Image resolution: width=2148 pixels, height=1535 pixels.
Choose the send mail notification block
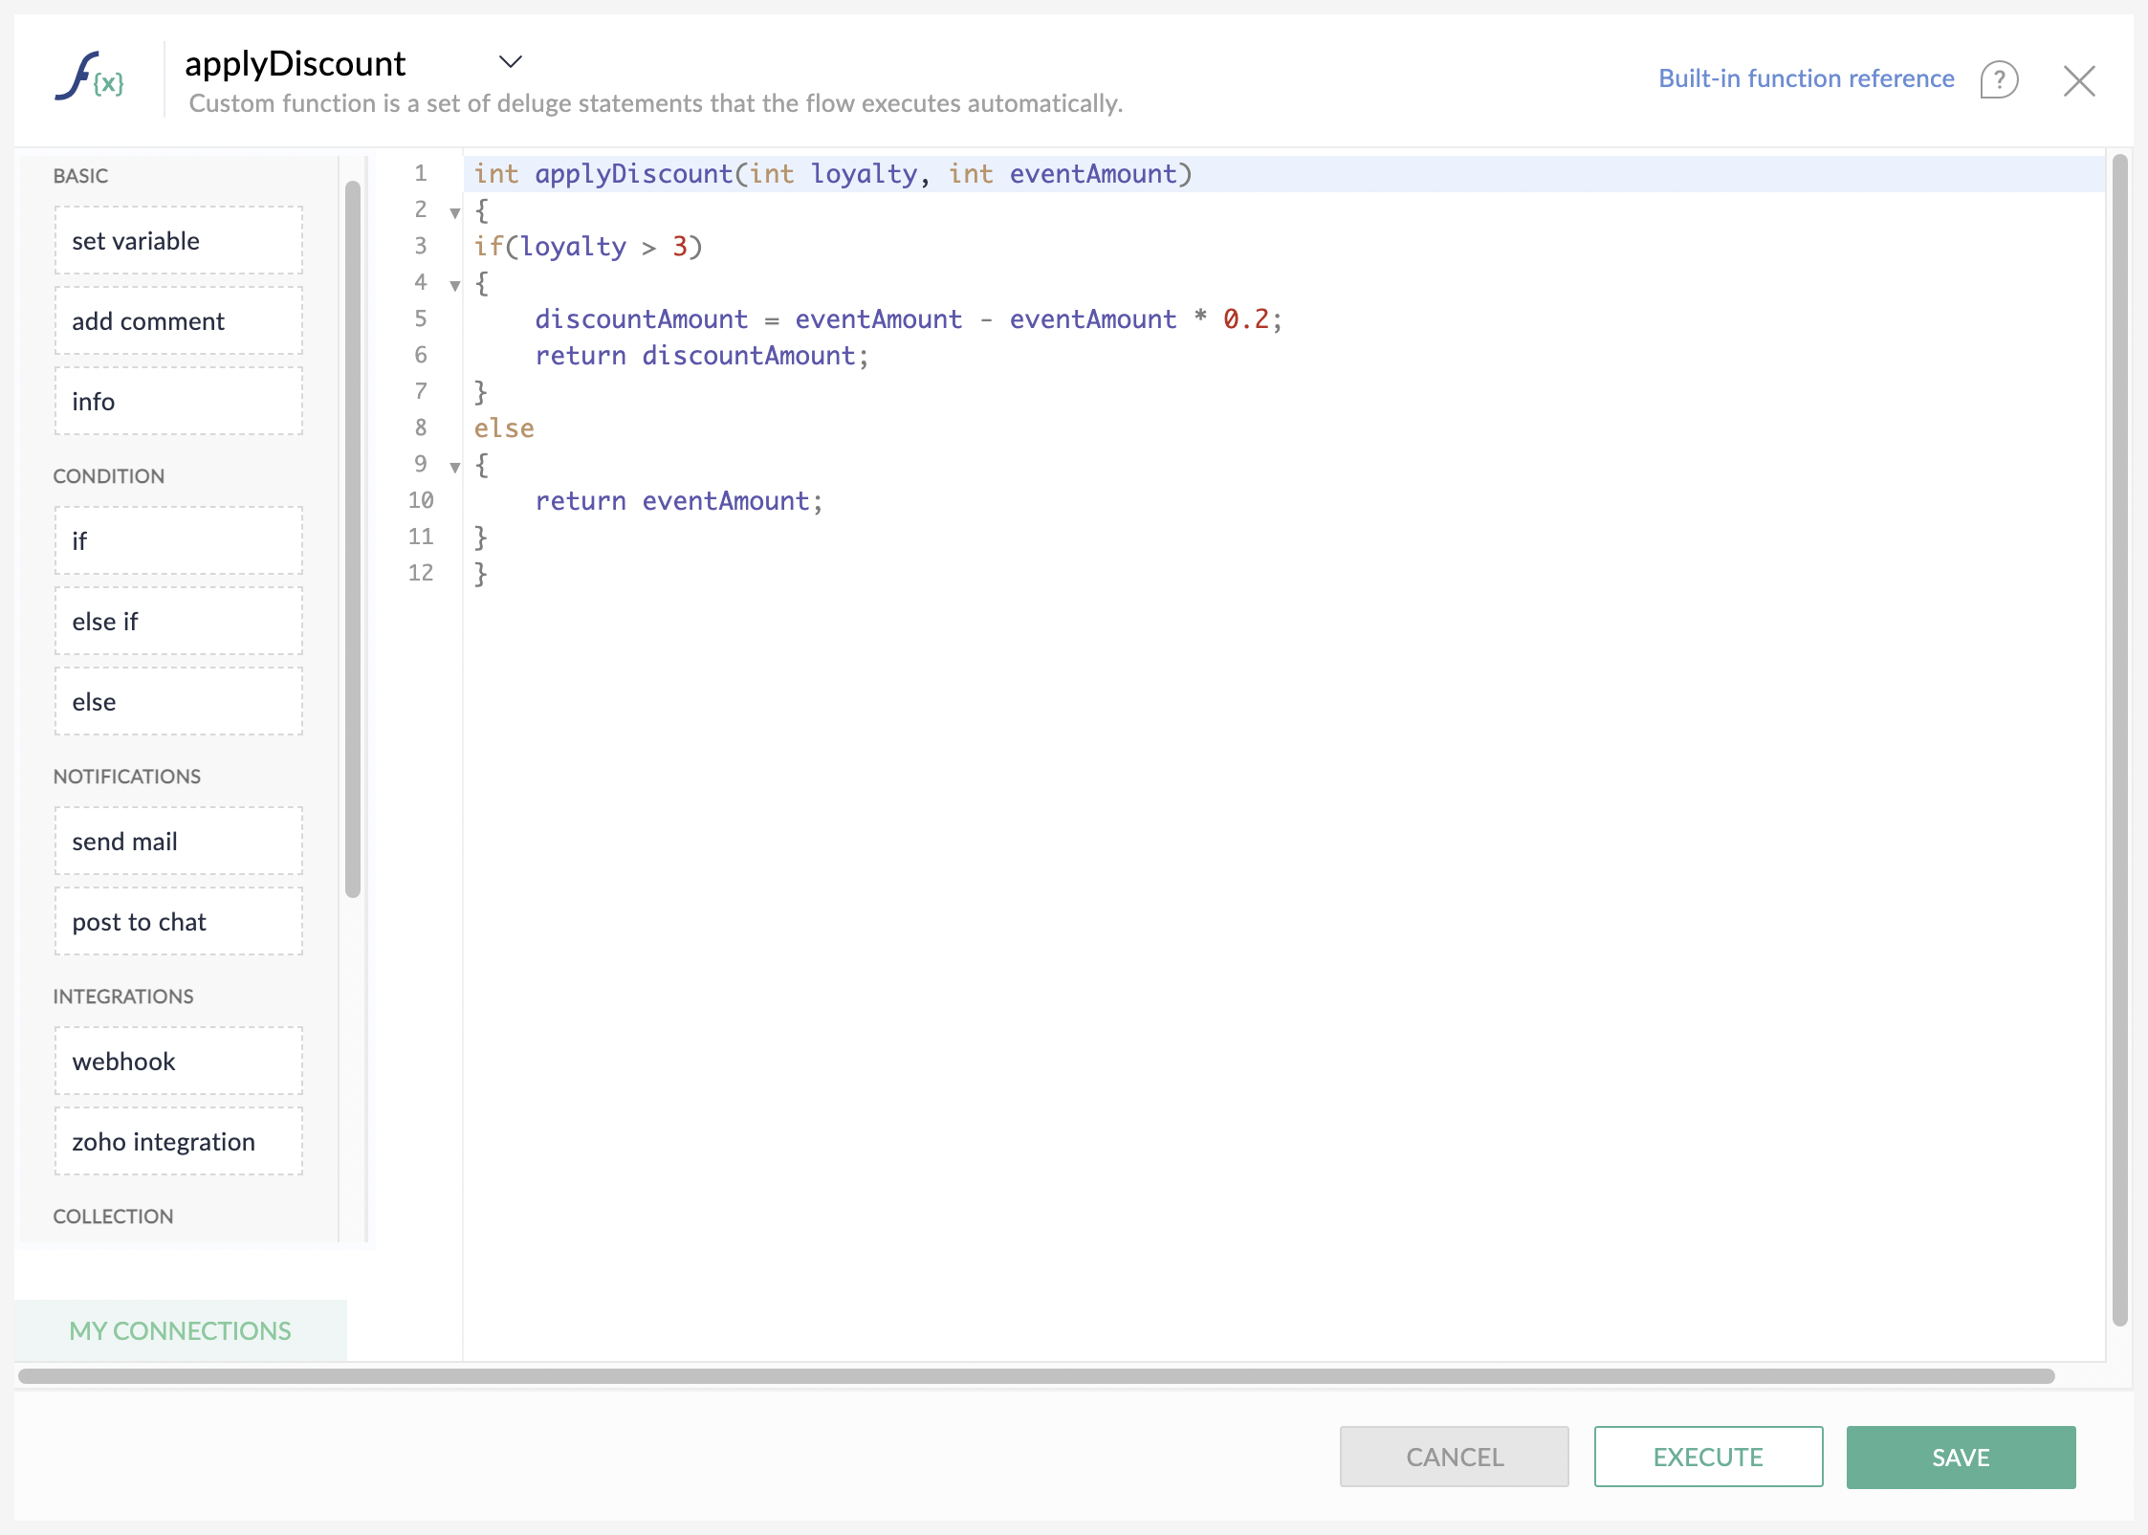pos(179,842)
